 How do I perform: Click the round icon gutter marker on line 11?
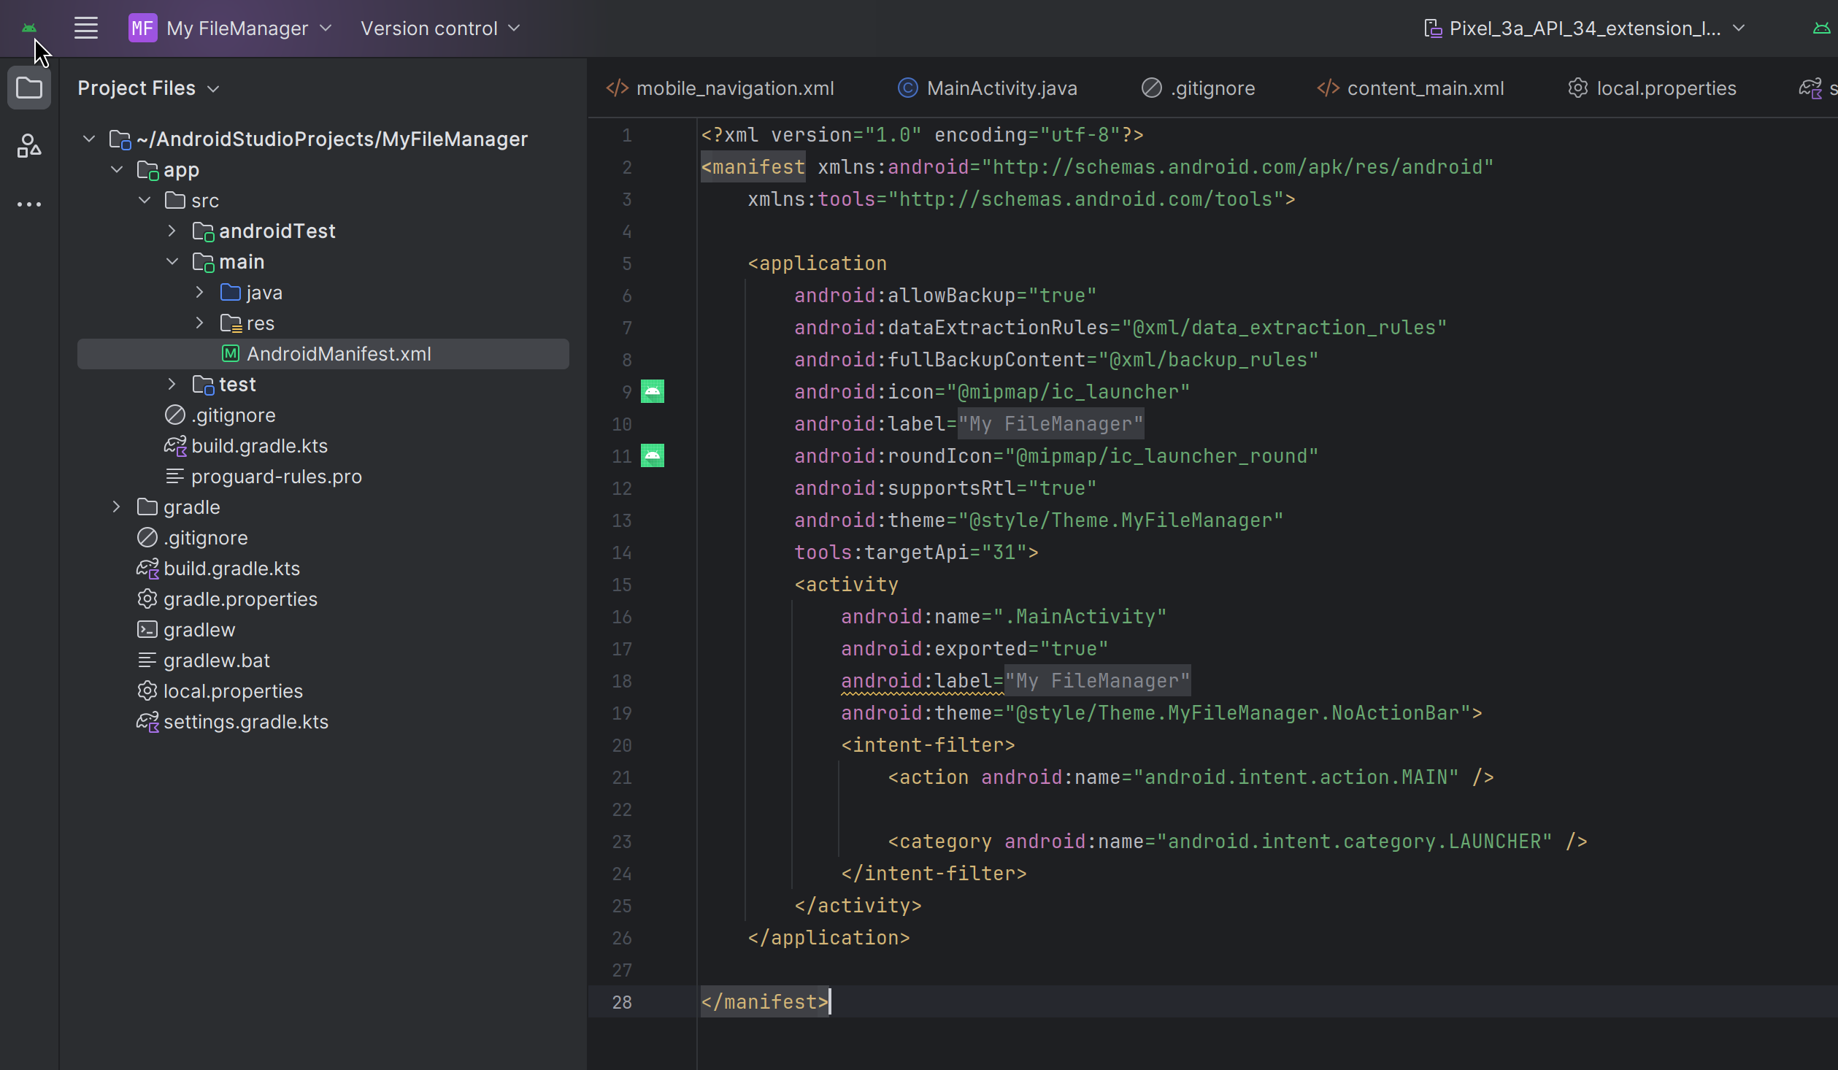652,456
